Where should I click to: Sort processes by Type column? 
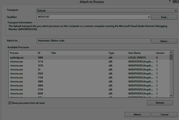point(116,53)
